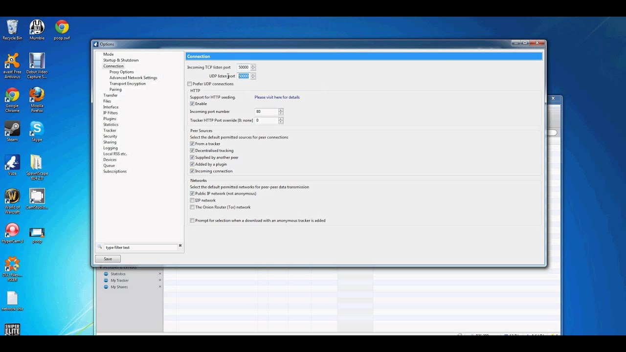The image size is (626, 352).
Task: Open the Recycle Bin desktop icon
Action: [x=12, y=30]
